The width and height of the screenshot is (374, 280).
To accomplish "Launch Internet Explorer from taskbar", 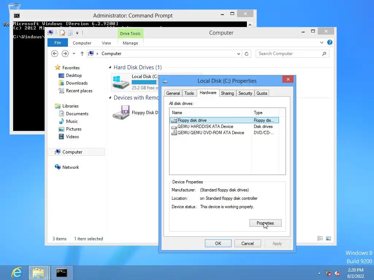I will [17, 272].
